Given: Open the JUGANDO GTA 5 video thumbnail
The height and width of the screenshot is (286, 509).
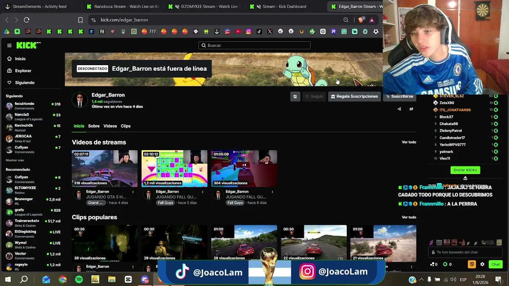Looking at the screenshot, I should click(x=105, y=168).
